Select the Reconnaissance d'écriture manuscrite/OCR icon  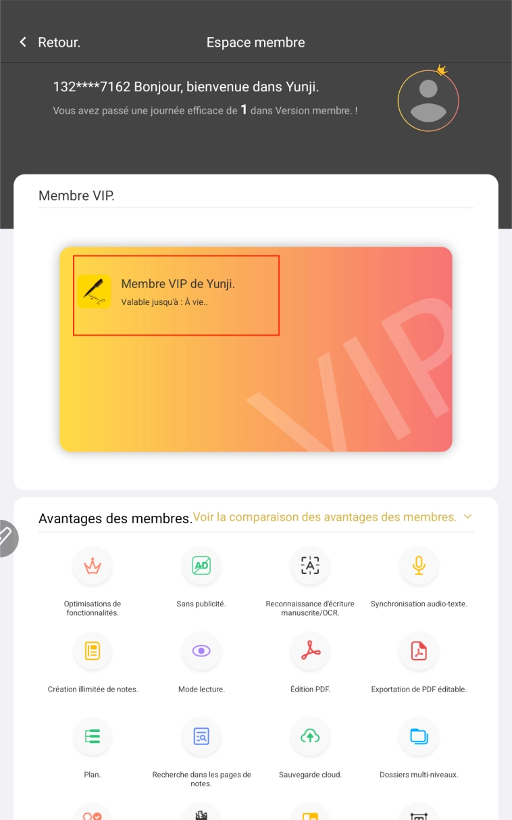click(x=310, y=566)
